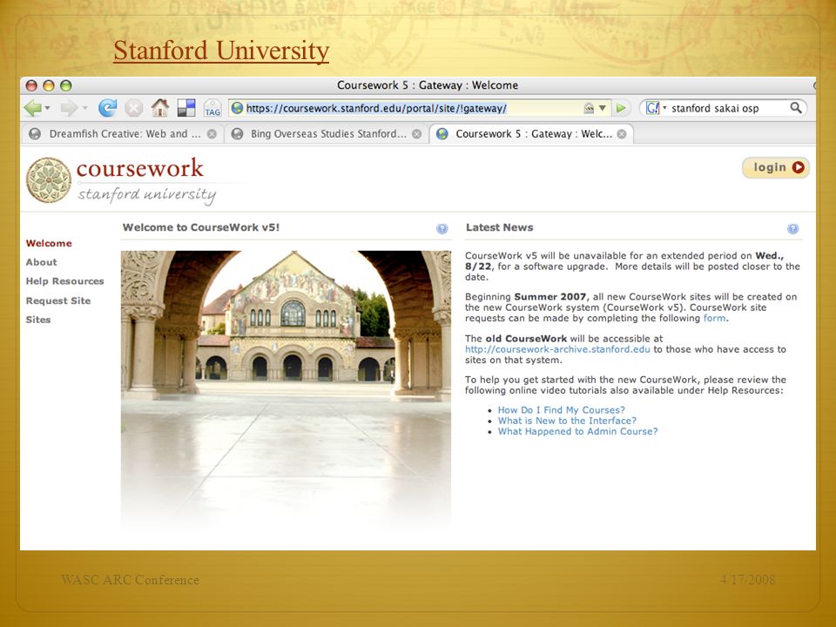
Task: Open the address bar history dropdown
Action: [x=603, y=108]
